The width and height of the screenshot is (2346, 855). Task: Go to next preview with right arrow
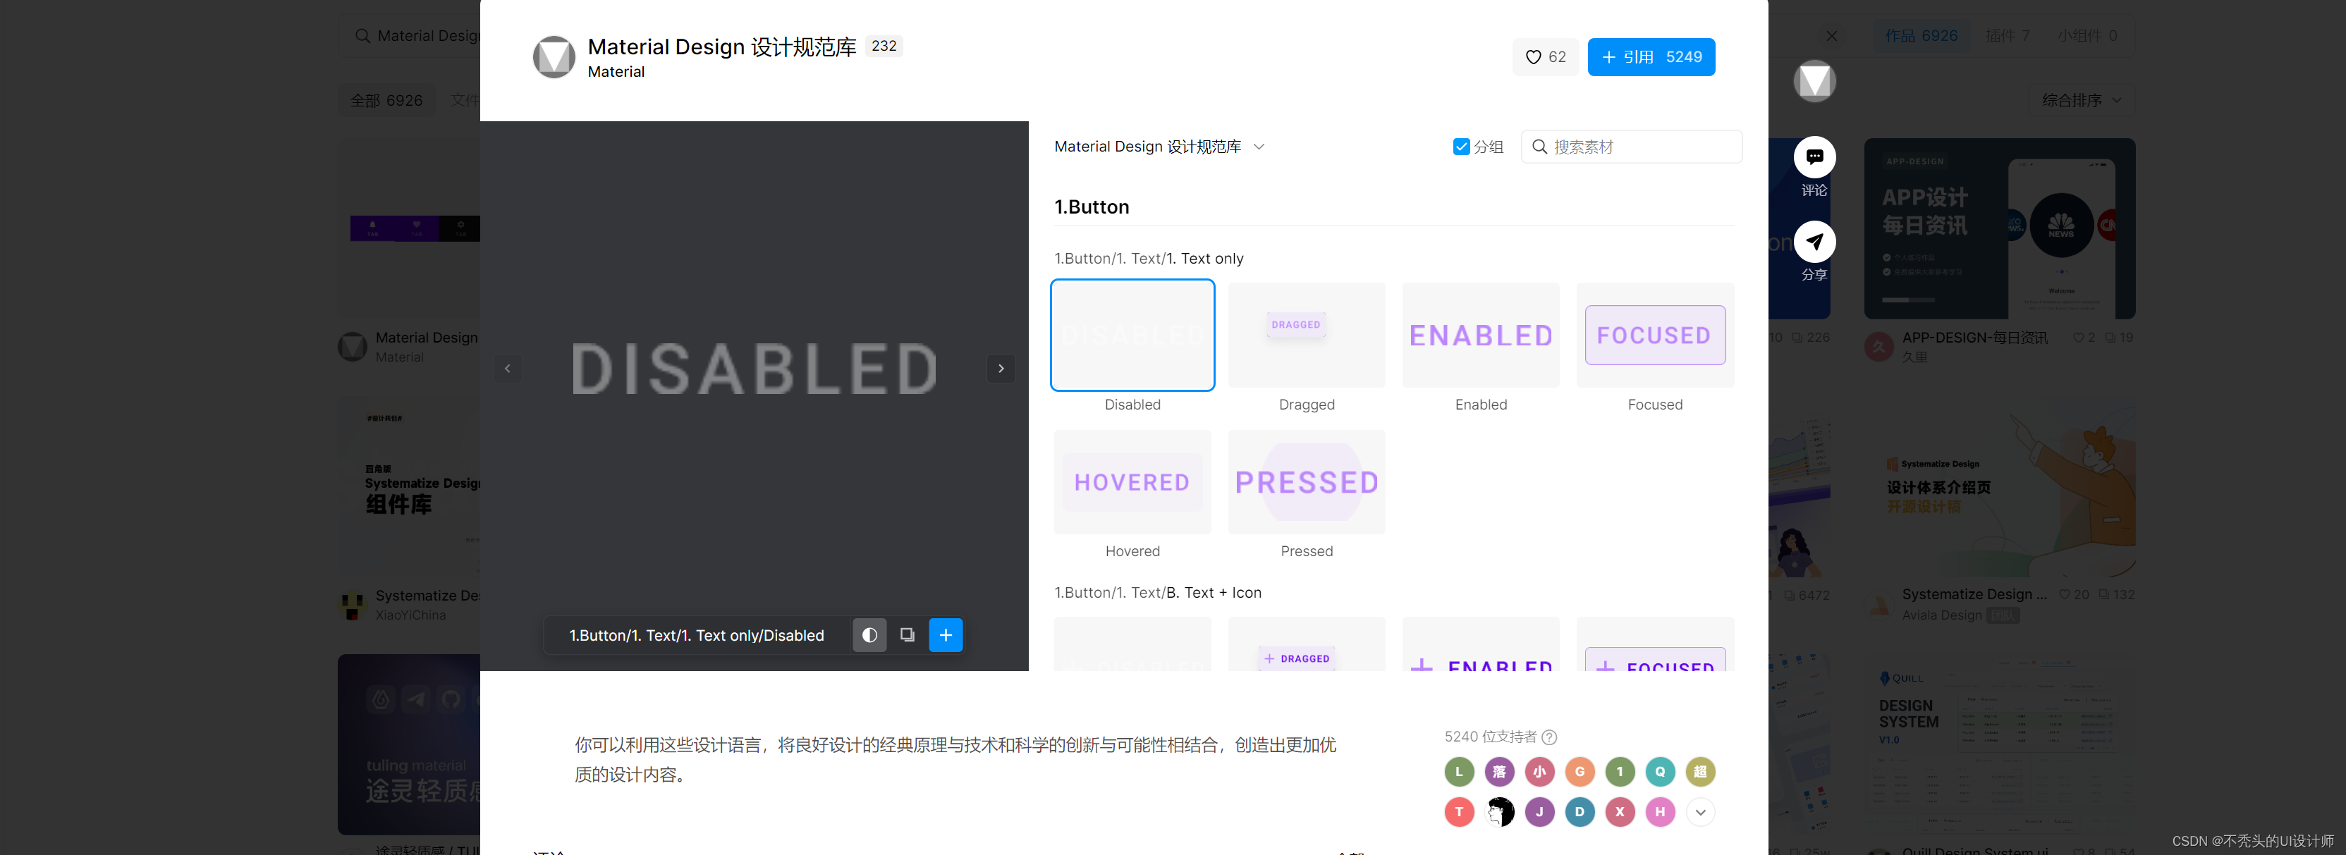[1001, 368]
